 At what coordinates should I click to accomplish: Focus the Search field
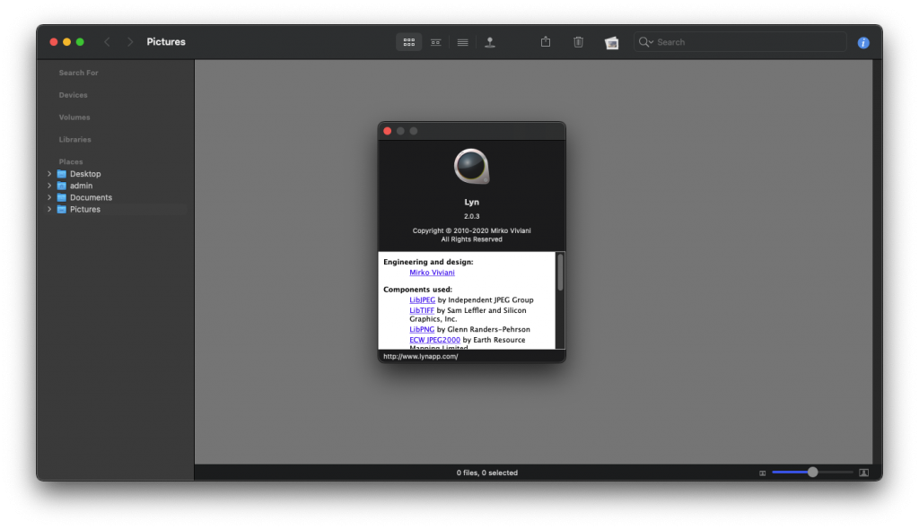pyautogui.click(x=740, y=42)
